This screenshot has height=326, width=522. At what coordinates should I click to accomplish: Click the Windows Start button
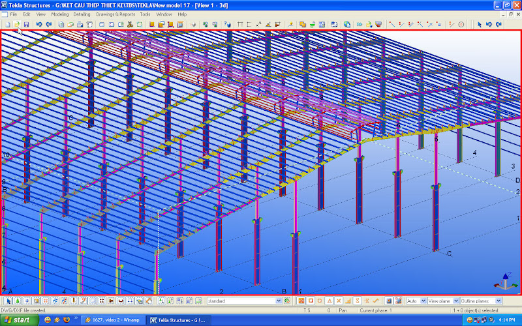18,320
